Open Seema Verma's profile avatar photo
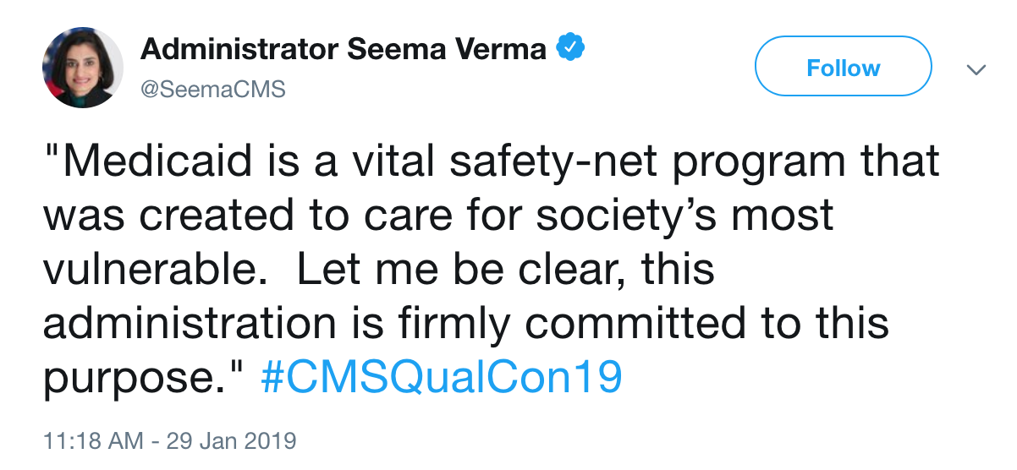Viewport: 1017px width, 470px height. click(83, 68)
